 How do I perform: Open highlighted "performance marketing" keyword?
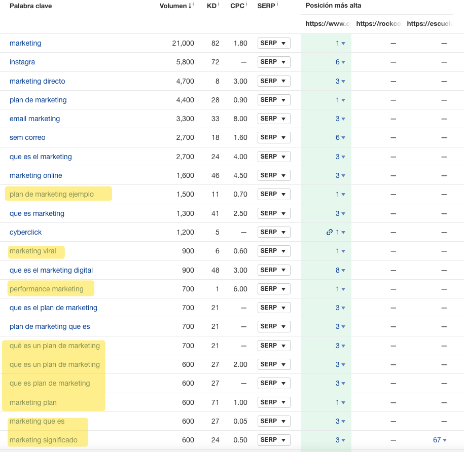coord(46,289)
